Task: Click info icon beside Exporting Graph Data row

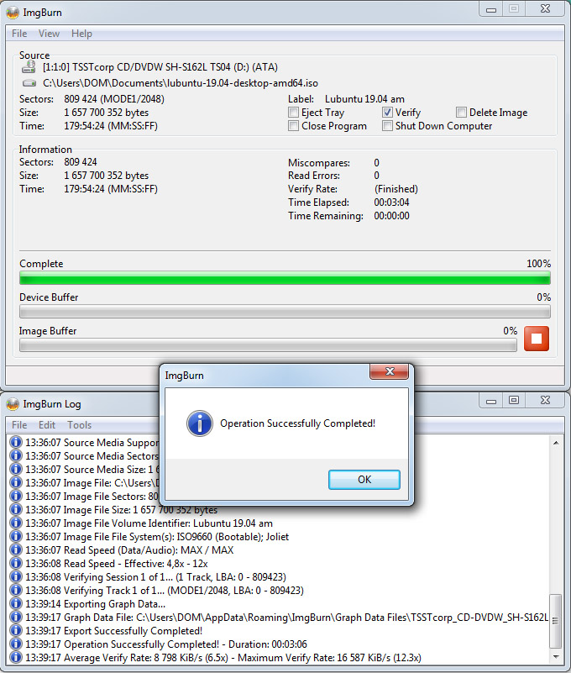Action: click(x=15, y=604)
